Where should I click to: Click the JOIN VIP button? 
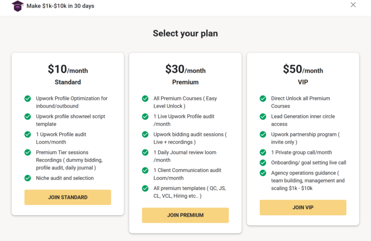coord(303,208)
